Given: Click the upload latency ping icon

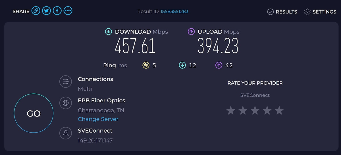Looking at the screenshot, I should (x=219, y=65).
